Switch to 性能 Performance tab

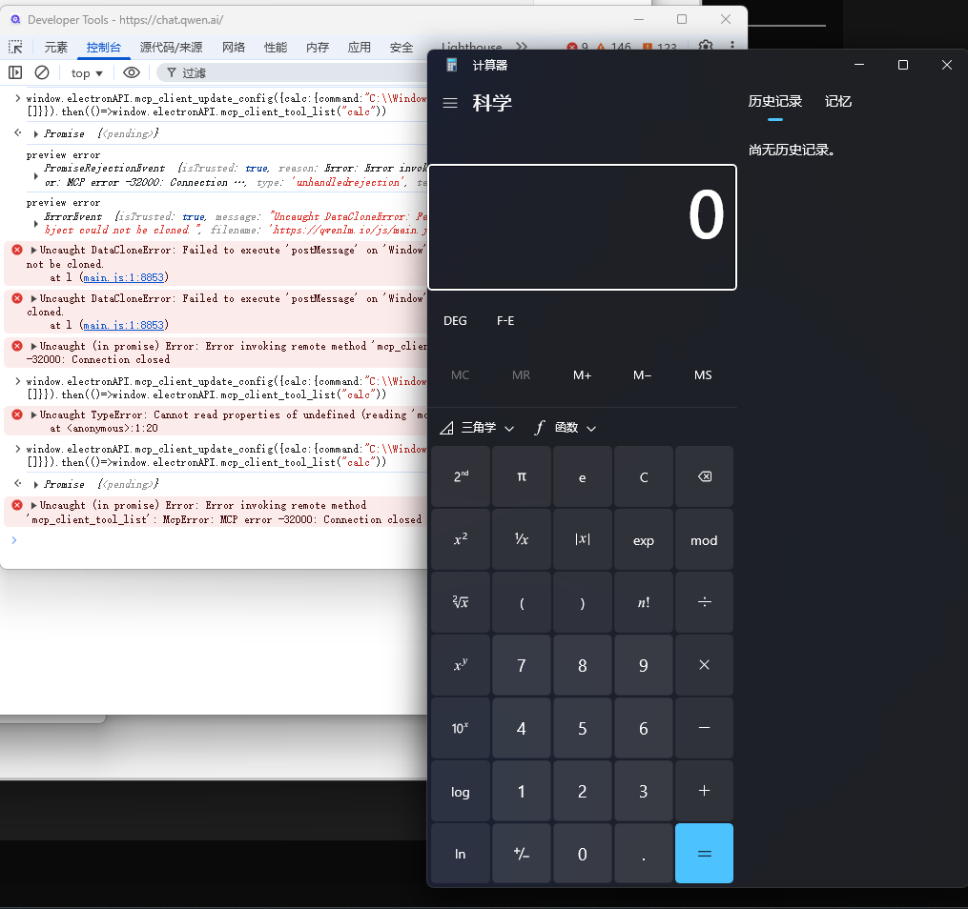(x=276, y=47)
